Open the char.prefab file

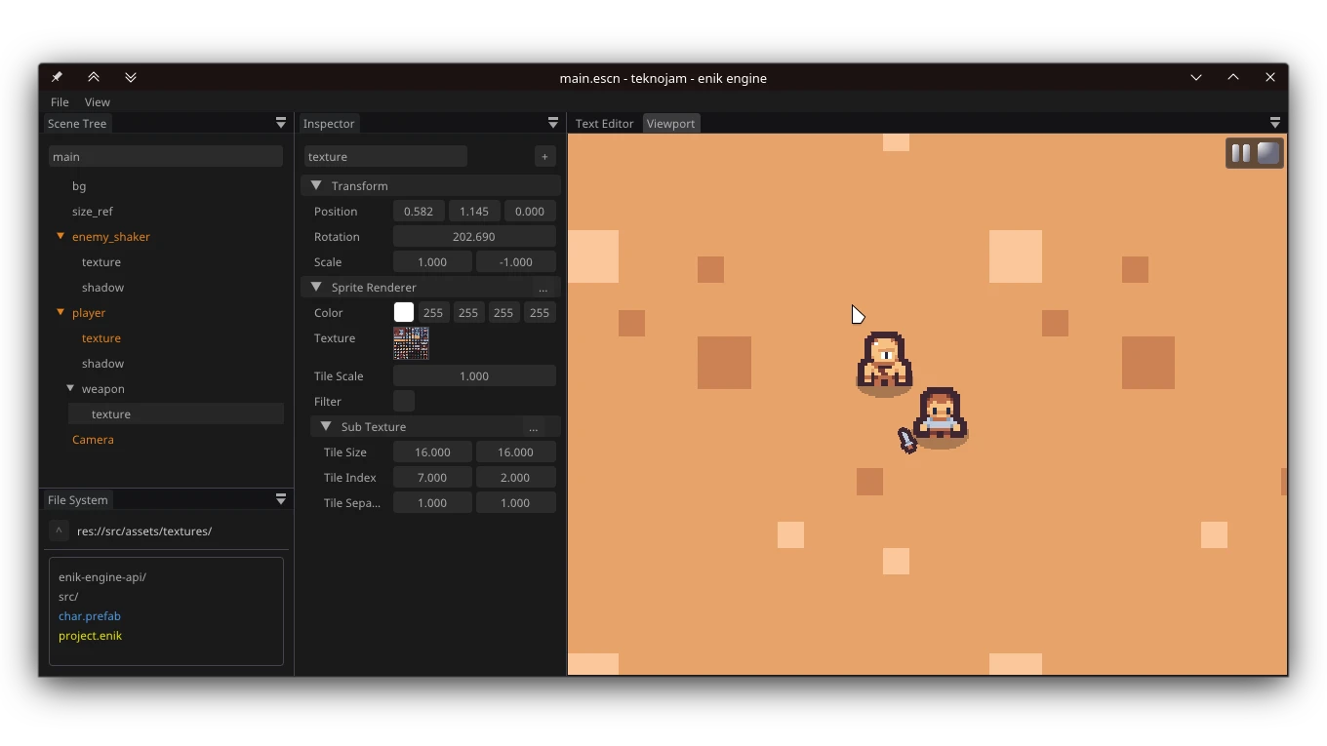(90, 616)
